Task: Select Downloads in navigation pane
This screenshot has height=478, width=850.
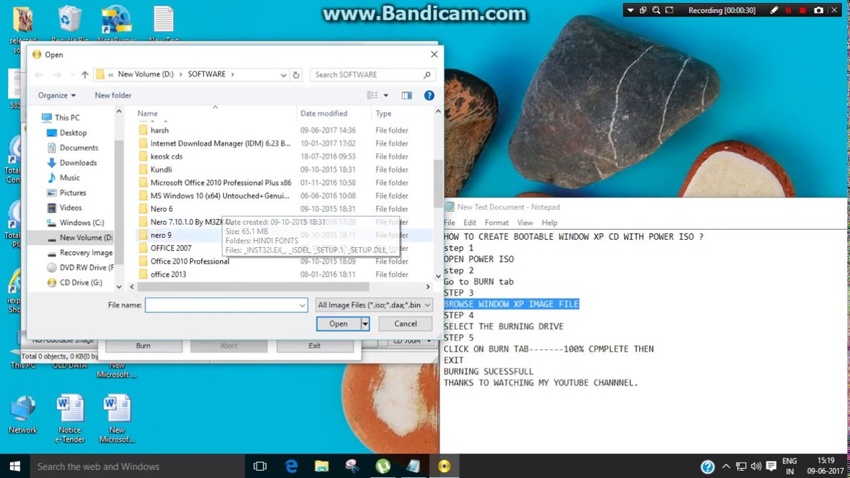Action: (78, 163)
